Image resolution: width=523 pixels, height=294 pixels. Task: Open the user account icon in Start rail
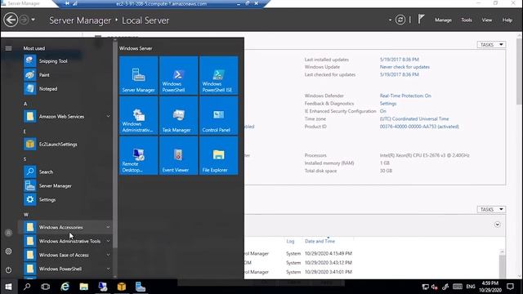tap(8, 233)
